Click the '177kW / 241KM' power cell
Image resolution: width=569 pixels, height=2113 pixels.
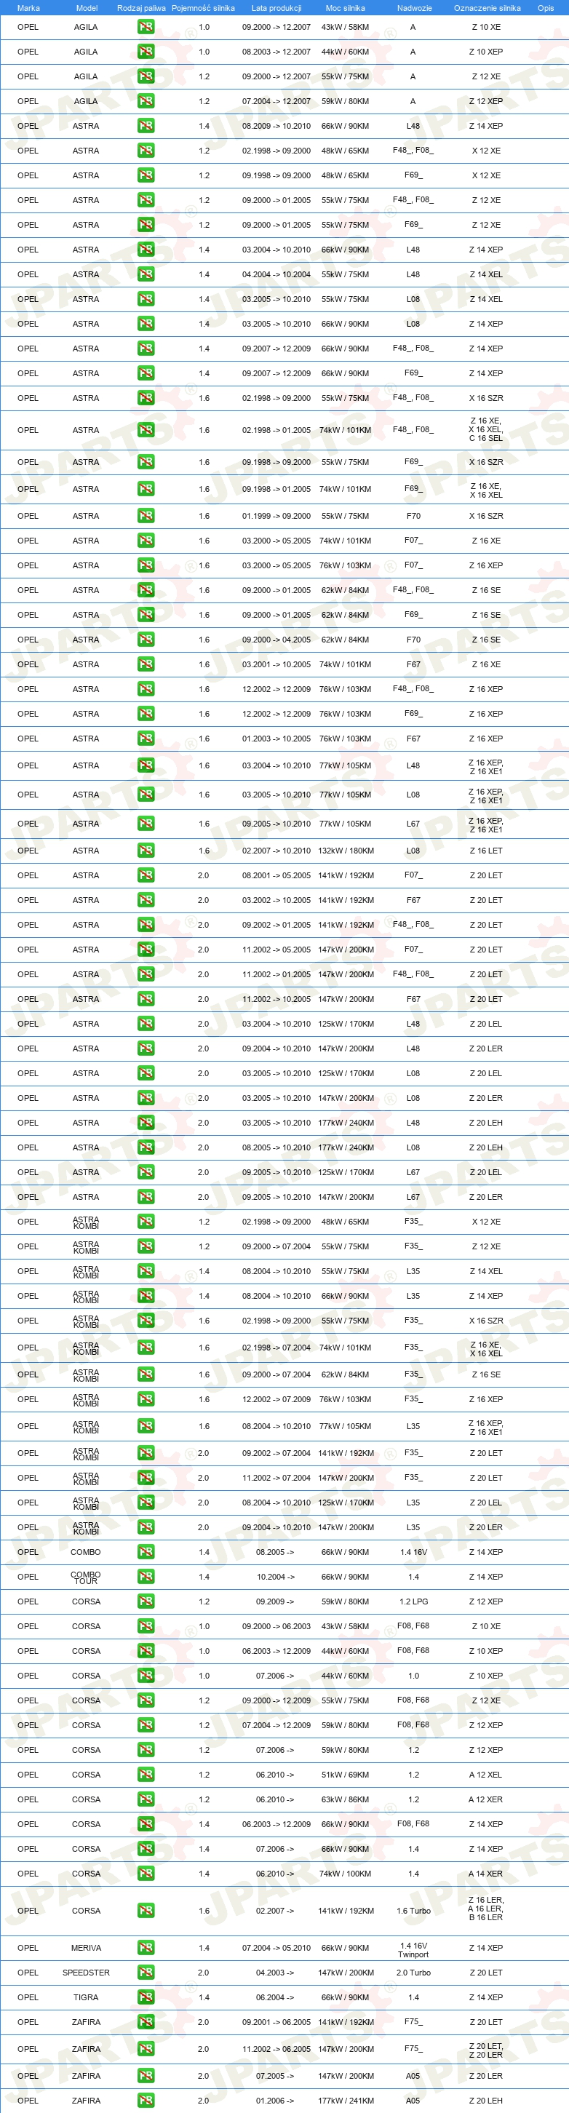tap(345, 2100)
